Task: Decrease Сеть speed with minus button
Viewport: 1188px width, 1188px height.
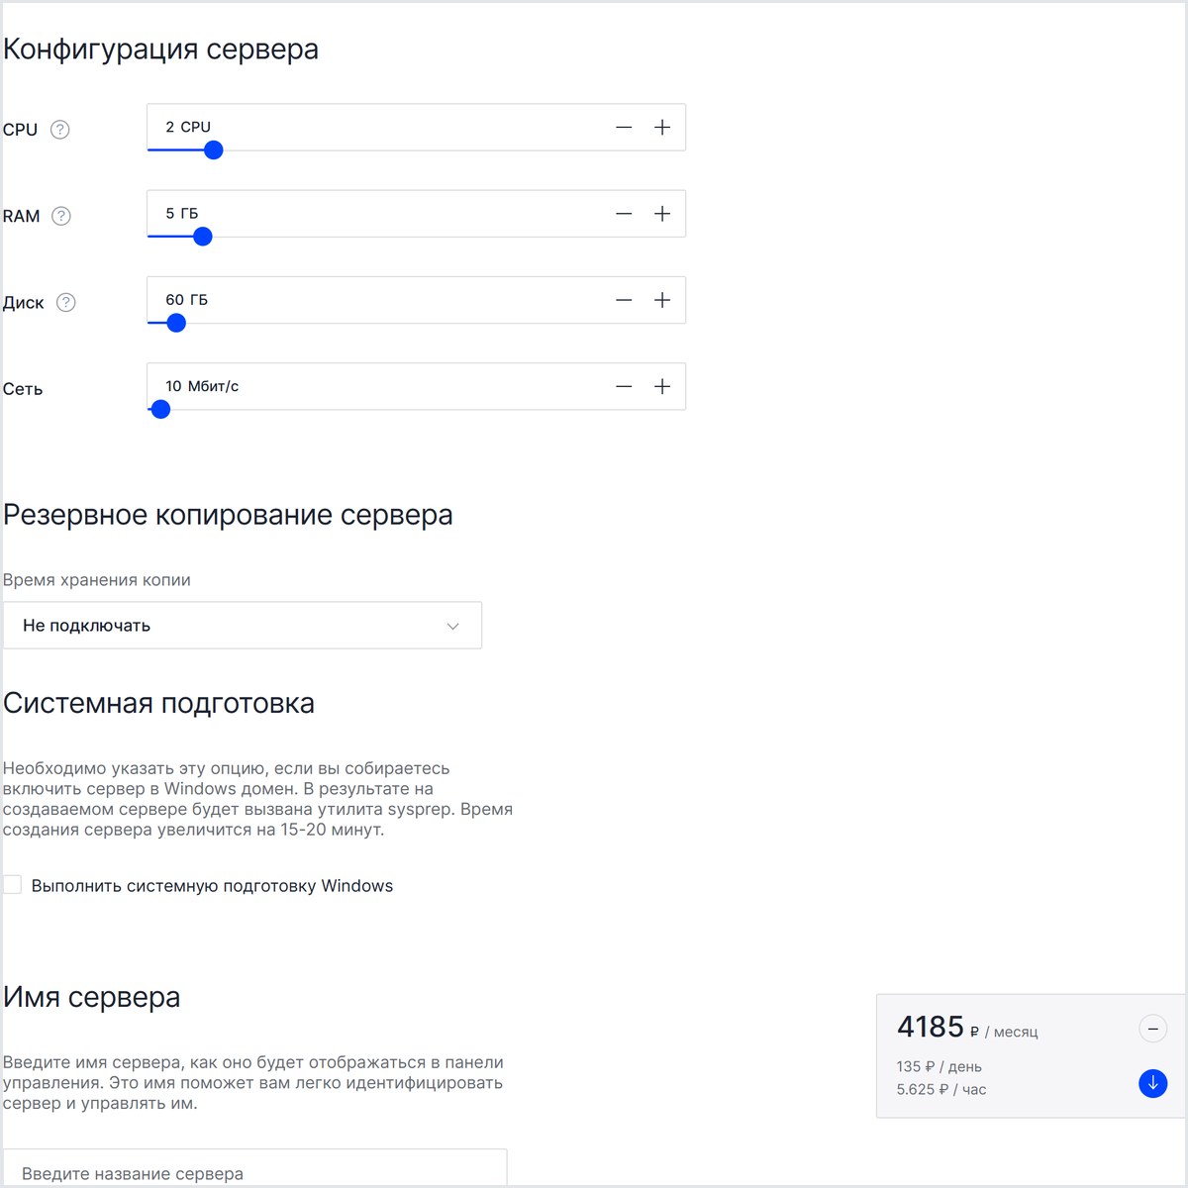Action: [x=624, y=386]
